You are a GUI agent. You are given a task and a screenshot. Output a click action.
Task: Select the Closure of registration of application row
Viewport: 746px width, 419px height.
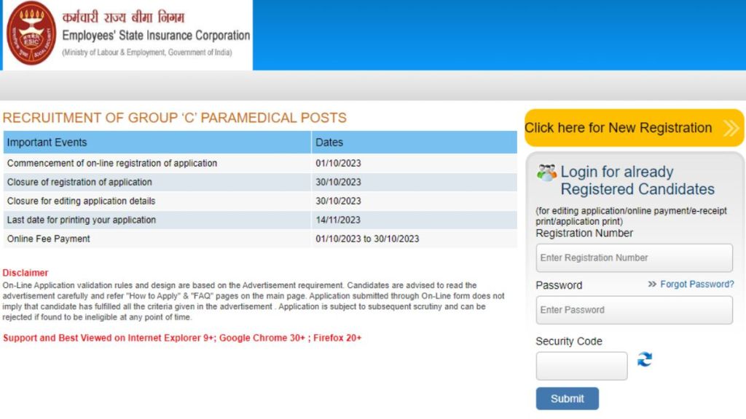click(x=260, y=183)
